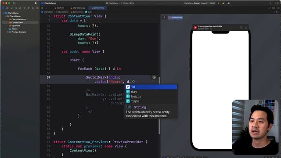Place cursor on 'struct ContentView: View' line
Screen dimensions: 281x158
[x=80, y=16]
